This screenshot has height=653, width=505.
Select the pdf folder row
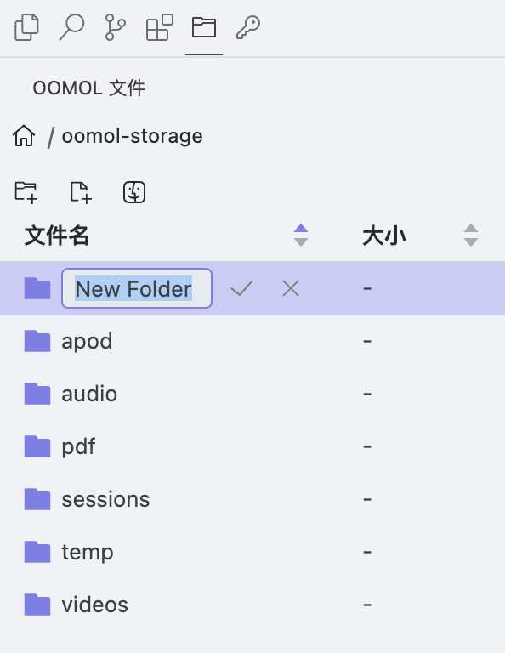click(252, 446)
